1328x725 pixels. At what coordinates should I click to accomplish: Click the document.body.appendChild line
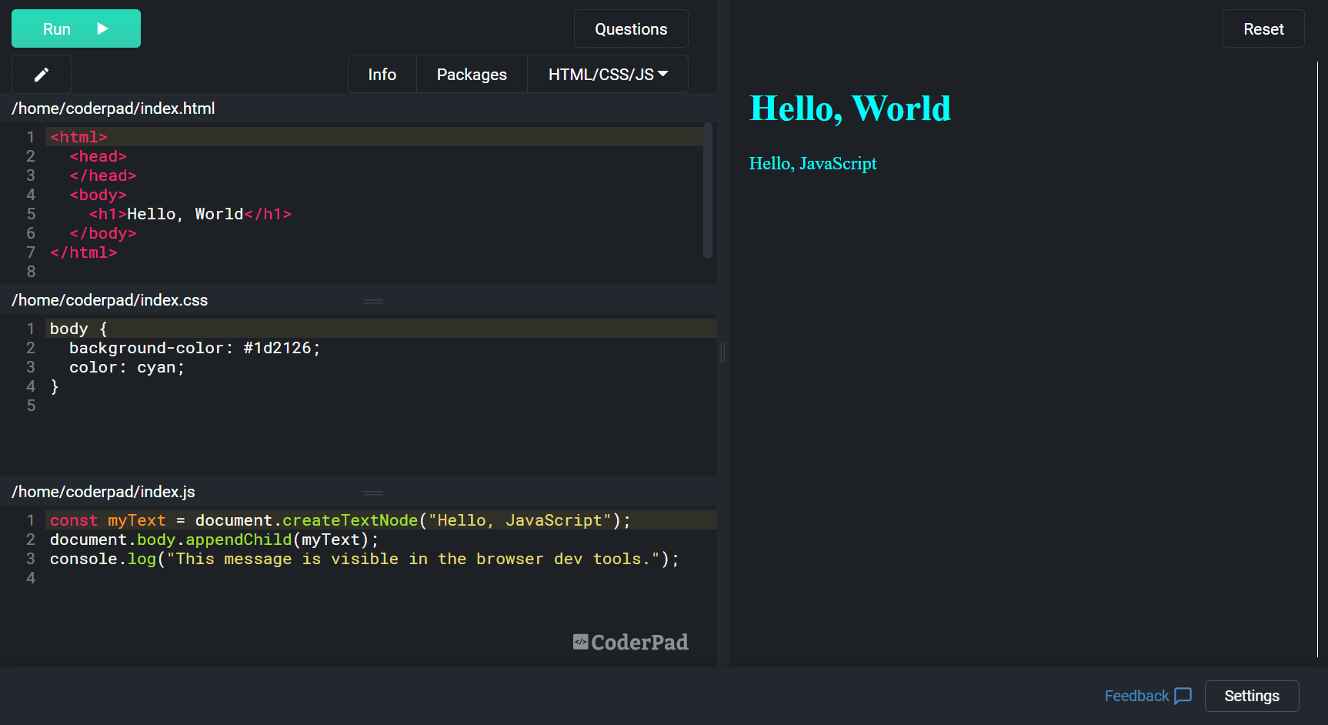(x=215, y=540)
